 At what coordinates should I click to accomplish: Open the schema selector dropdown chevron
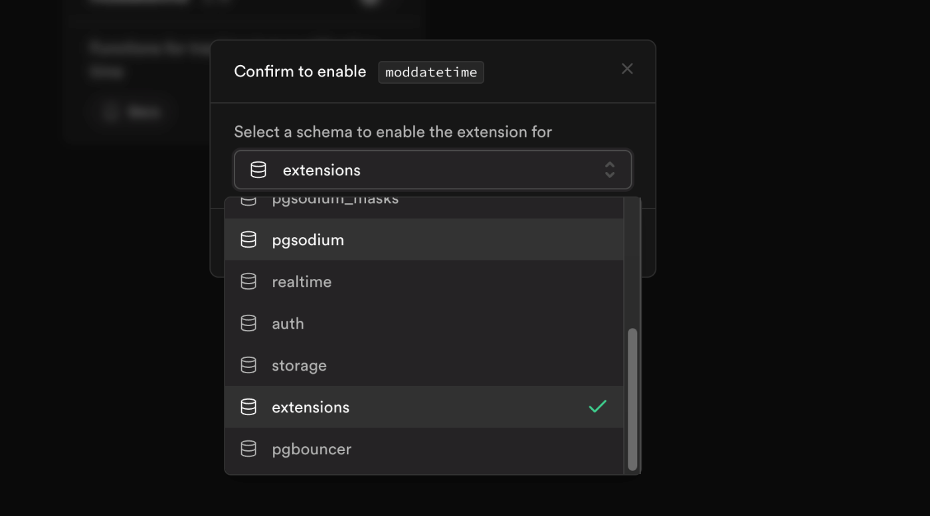(610, 169)
